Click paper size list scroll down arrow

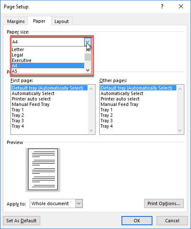point(88,70)
